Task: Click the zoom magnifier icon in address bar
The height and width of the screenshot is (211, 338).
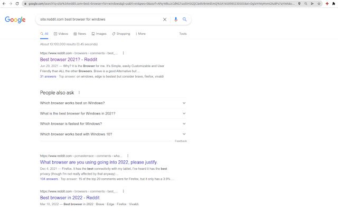Action: [306, 4]
